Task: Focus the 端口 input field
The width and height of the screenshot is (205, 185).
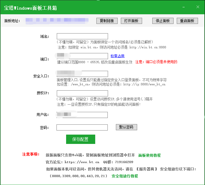Action: pos(82,56)
